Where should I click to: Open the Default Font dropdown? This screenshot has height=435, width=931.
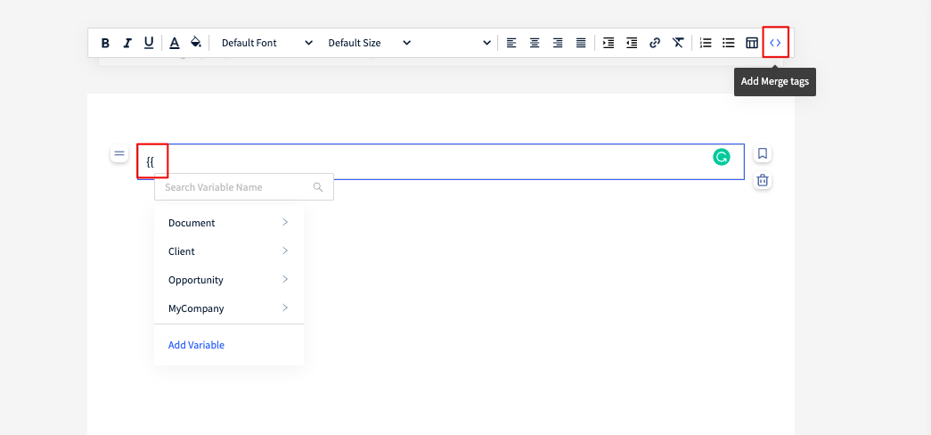tap(266, 43)
